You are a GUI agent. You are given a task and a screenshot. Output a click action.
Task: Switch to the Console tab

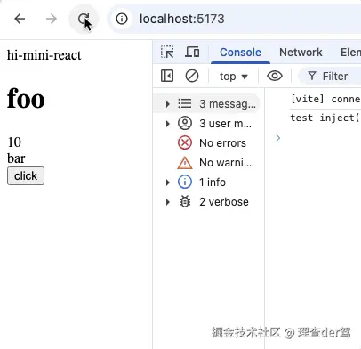240,53
